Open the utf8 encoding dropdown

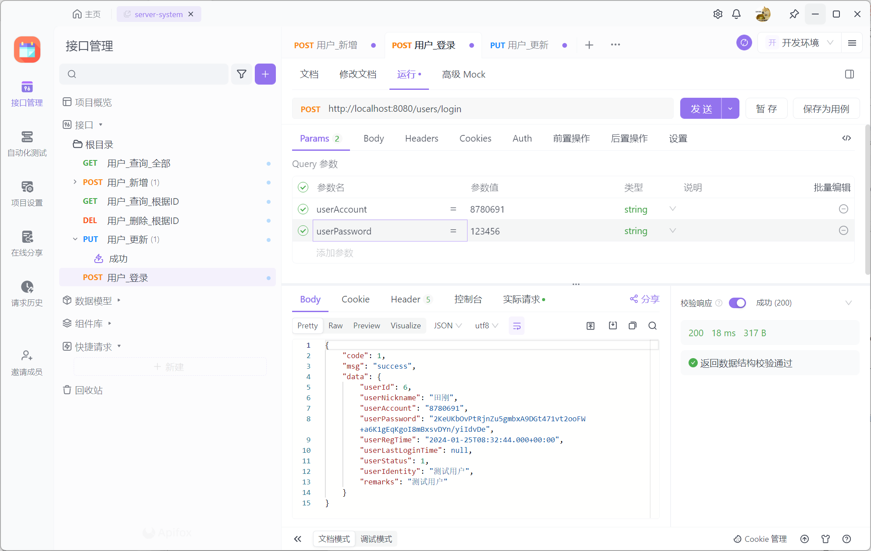(x=486, y=326)
